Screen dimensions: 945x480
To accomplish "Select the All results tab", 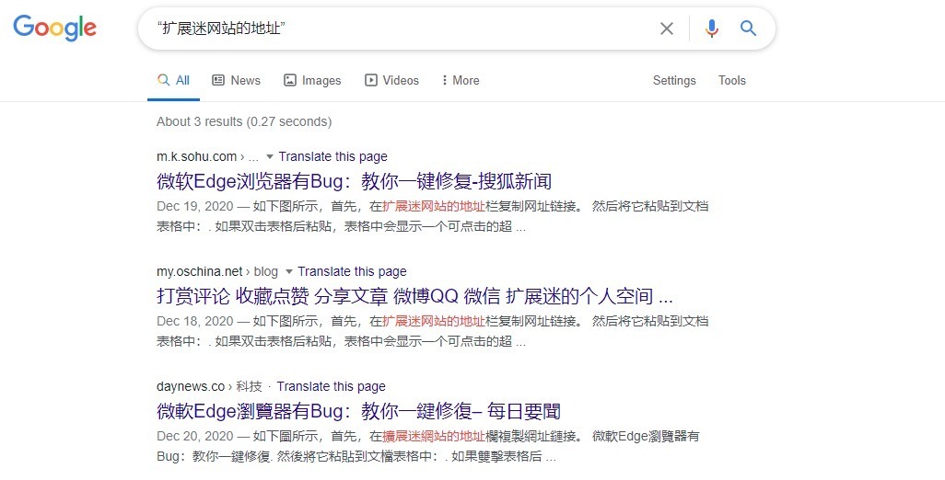I will tap(173, 81).
